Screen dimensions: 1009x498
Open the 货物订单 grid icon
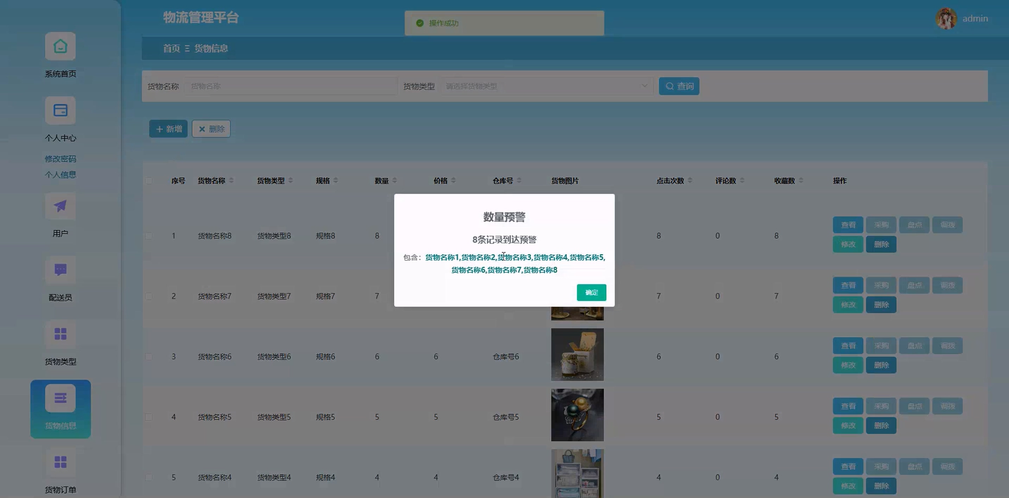pyautogui.click(x=60, y=462)
